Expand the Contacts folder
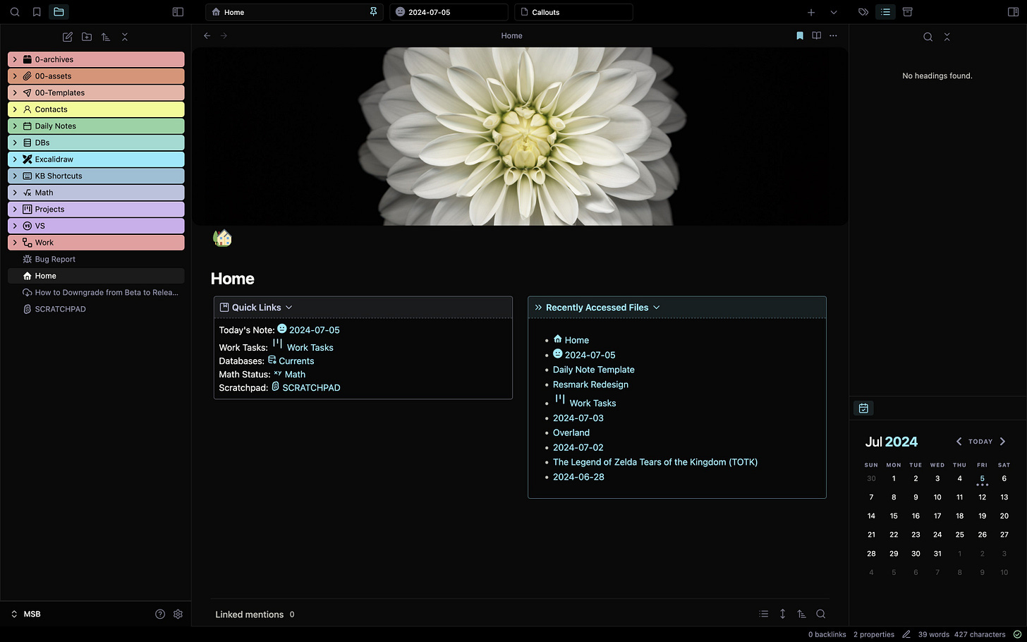The image size is (1027, 642). 96,109
